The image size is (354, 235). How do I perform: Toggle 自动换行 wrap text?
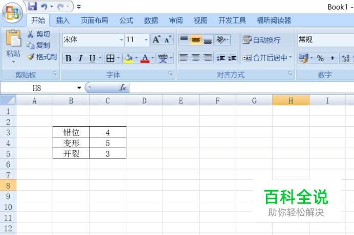coord(261,40)
